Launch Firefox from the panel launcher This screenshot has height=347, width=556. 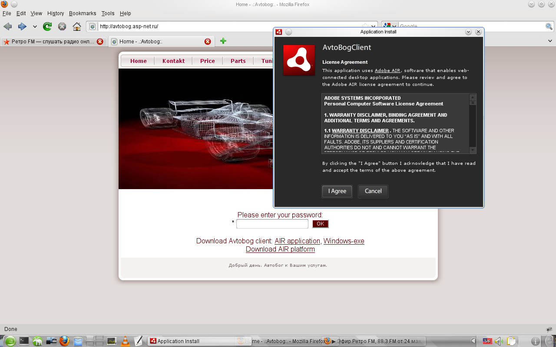click(x=64, y=341)
